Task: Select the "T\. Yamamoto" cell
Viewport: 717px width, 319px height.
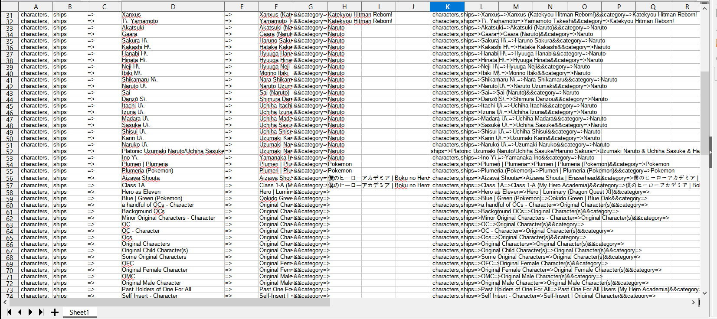Action: [173, 21]
